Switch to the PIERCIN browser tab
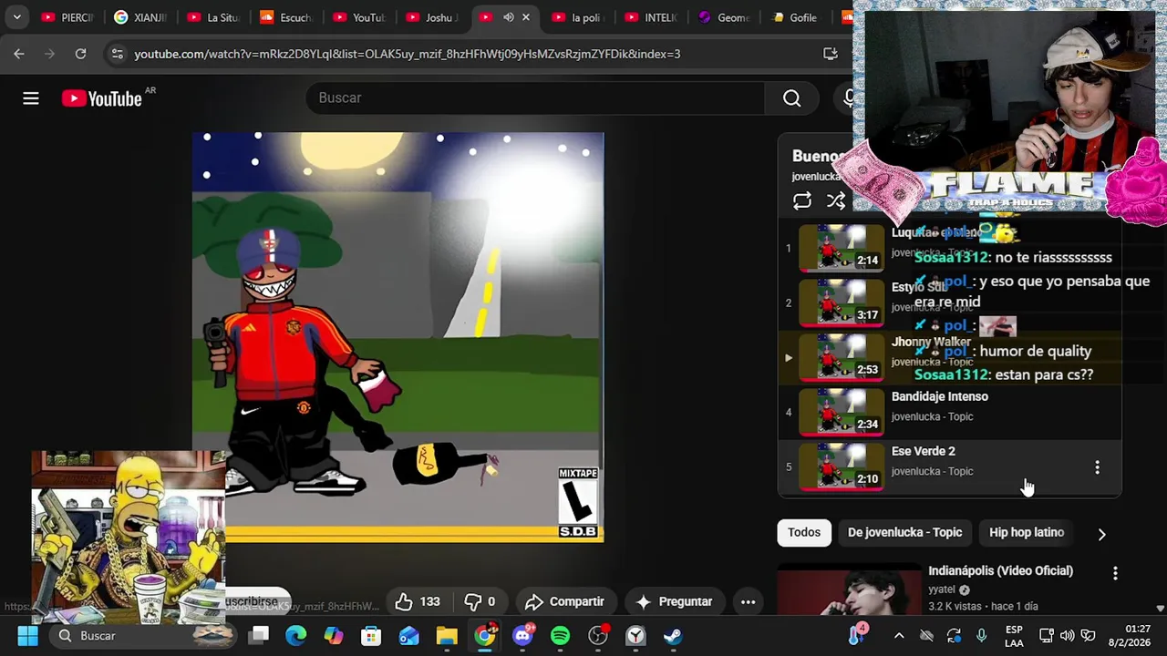The width and height of the screenshot is (1167, 656). 67,17
